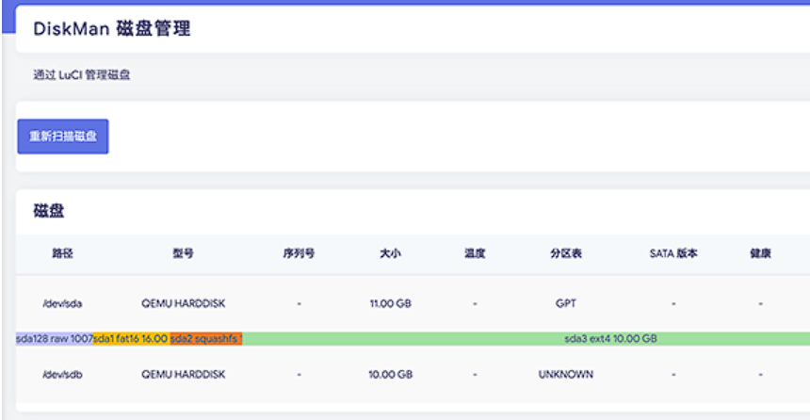Click the 11.00 GB size cell

(391, 304)
